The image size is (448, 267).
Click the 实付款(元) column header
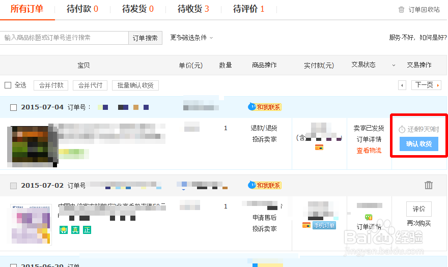319,66
